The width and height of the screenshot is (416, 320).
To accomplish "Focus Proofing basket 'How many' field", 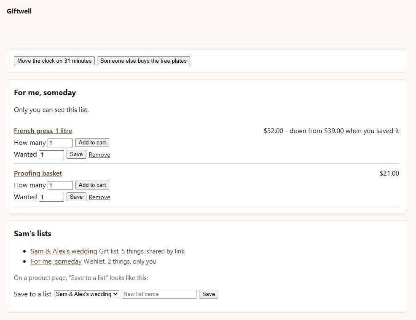I will coord(60,185).
